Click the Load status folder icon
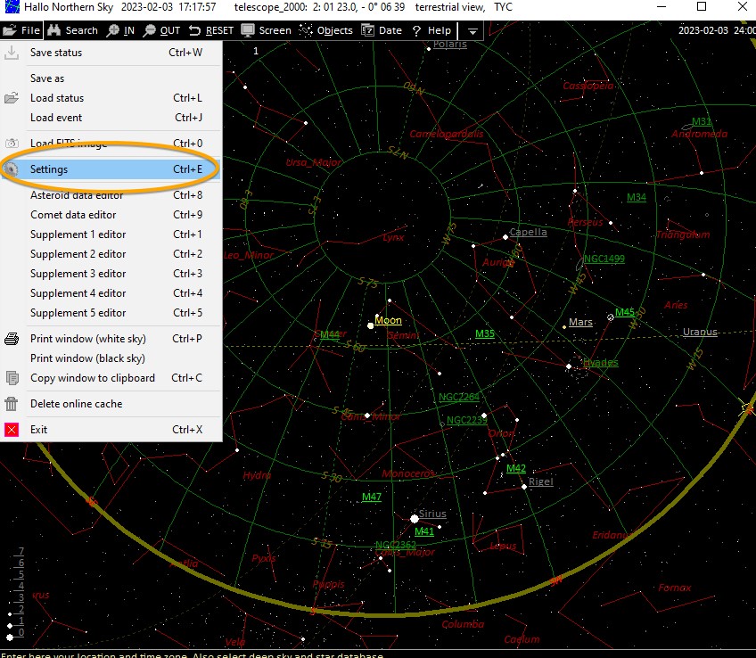The height and width of the screenshot is (658, 756). (x=12, y=98)
